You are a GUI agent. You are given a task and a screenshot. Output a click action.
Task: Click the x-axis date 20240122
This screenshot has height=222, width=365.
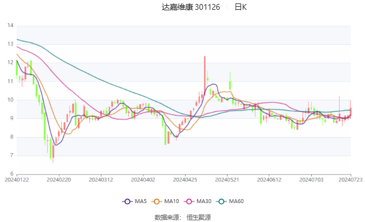(x=17, y=180)
